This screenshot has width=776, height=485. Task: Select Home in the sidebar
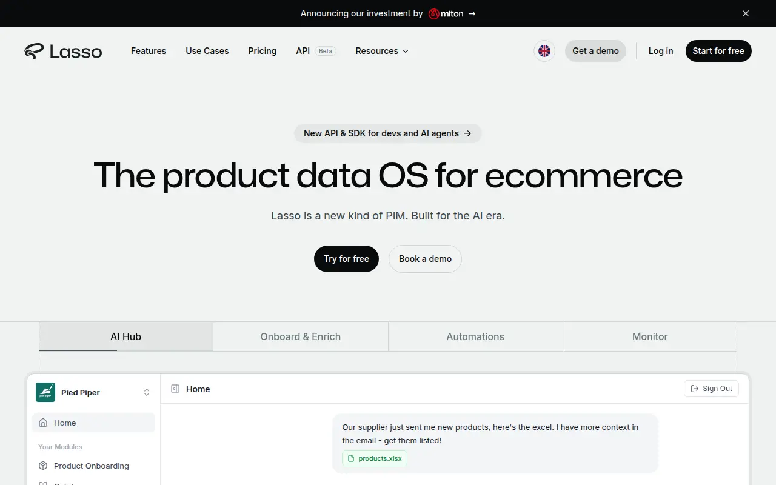pos(93,423)
